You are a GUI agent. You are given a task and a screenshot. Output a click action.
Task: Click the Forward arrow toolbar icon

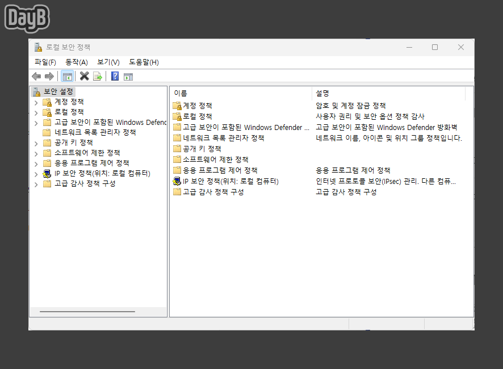(49, 77)
